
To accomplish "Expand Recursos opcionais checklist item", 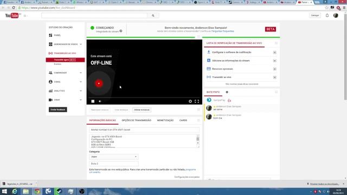I will click(x=275, y=69).
